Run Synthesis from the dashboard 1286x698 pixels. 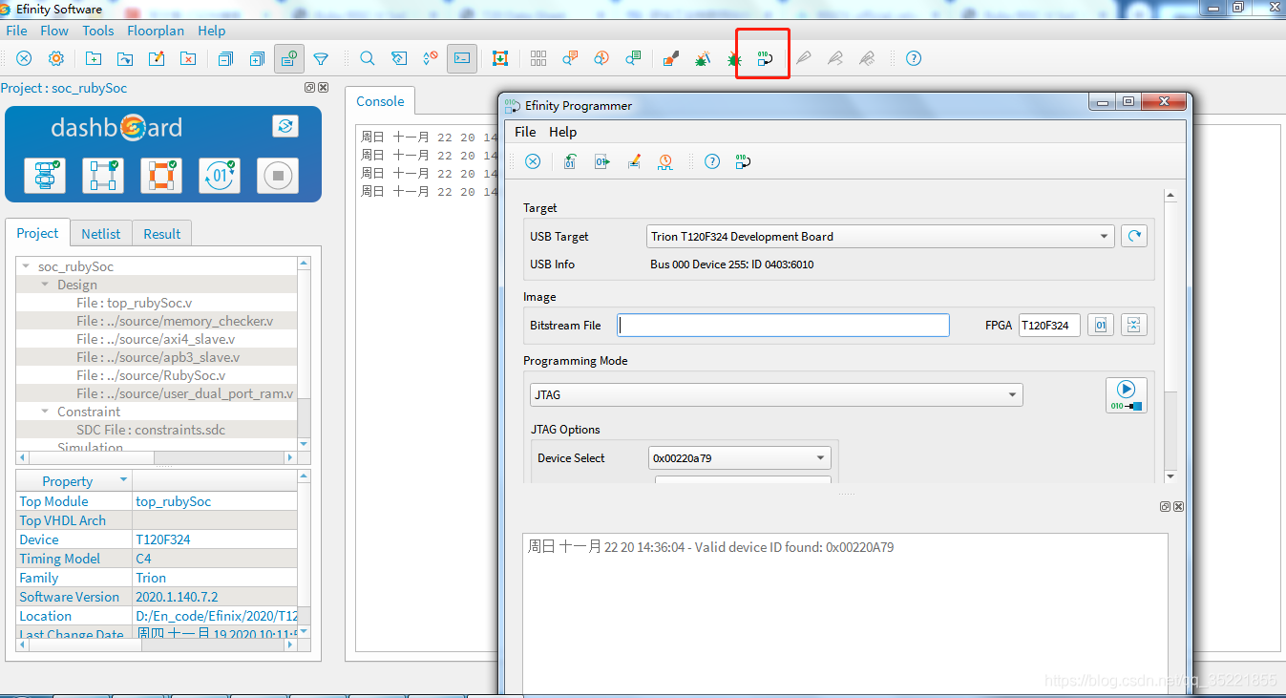coord(44,176)
